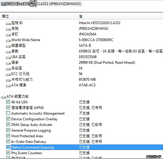Click the ECC bytes value 56
This screenshot has width=163, height=159.
(x=81, y=74)
